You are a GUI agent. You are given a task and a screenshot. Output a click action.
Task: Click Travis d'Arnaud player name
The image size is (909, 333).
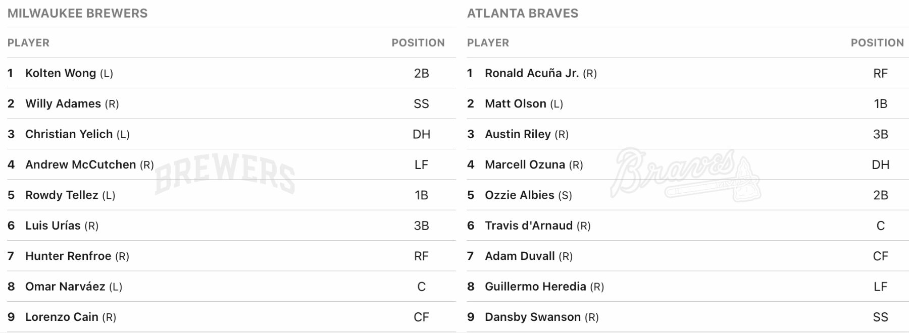pos(529,226)
